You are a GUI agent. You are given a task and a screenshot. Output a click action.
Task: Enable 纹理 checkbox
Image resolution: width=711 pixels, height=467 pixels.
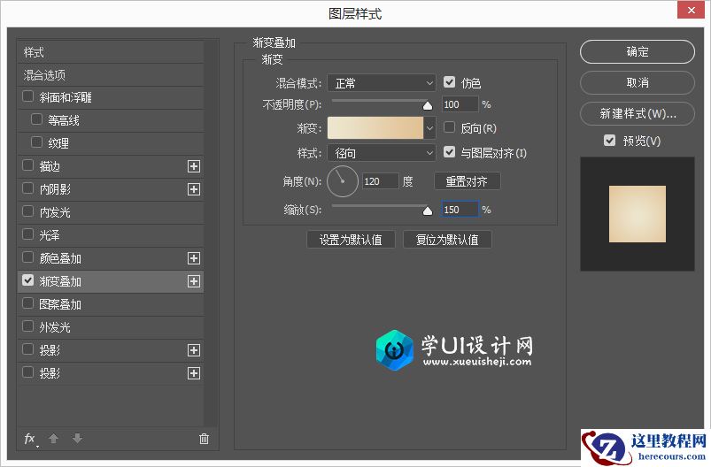click(x=36, y=142)
